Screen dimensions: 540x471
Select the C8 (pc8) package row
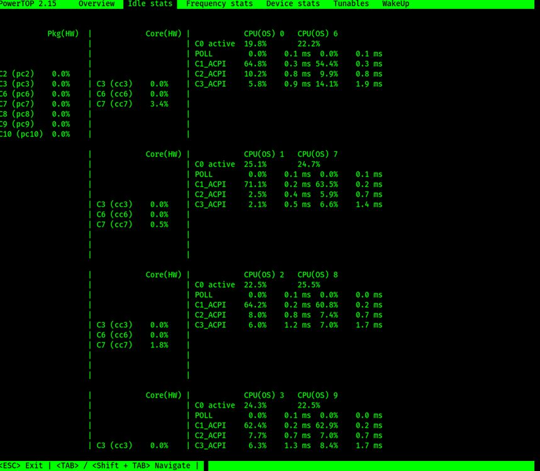pos(35,114)
